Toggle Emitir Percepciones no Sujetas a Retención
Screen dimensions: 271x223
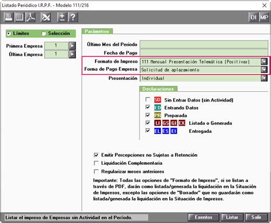[x=96, y=155]
